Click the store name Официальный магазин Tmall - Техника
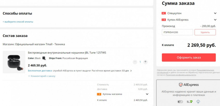The width and height of the screenshot is (220, 106). (40, 44)
